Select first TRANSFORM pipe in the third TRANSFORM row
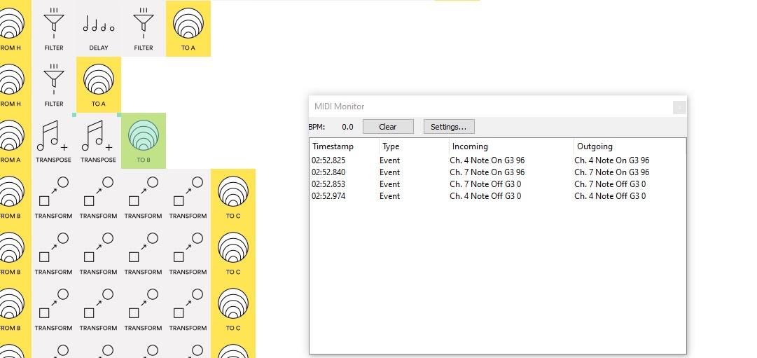 [54, 309]
